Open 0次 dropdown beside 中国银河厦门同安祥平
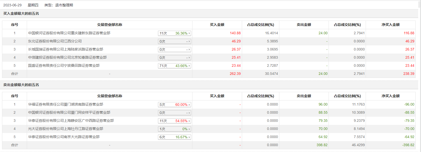 click(175, 113)
